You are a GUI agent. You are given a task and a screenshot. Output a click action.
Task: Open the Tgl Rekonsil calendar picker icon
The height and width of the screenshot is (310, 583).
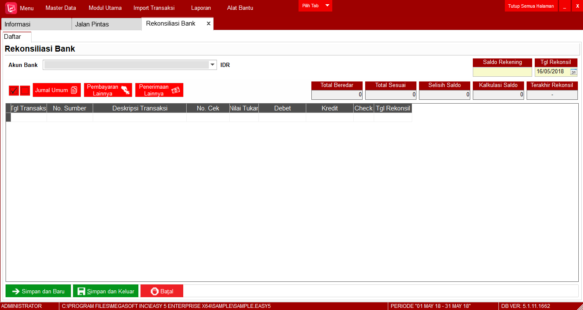click(574, 72)
